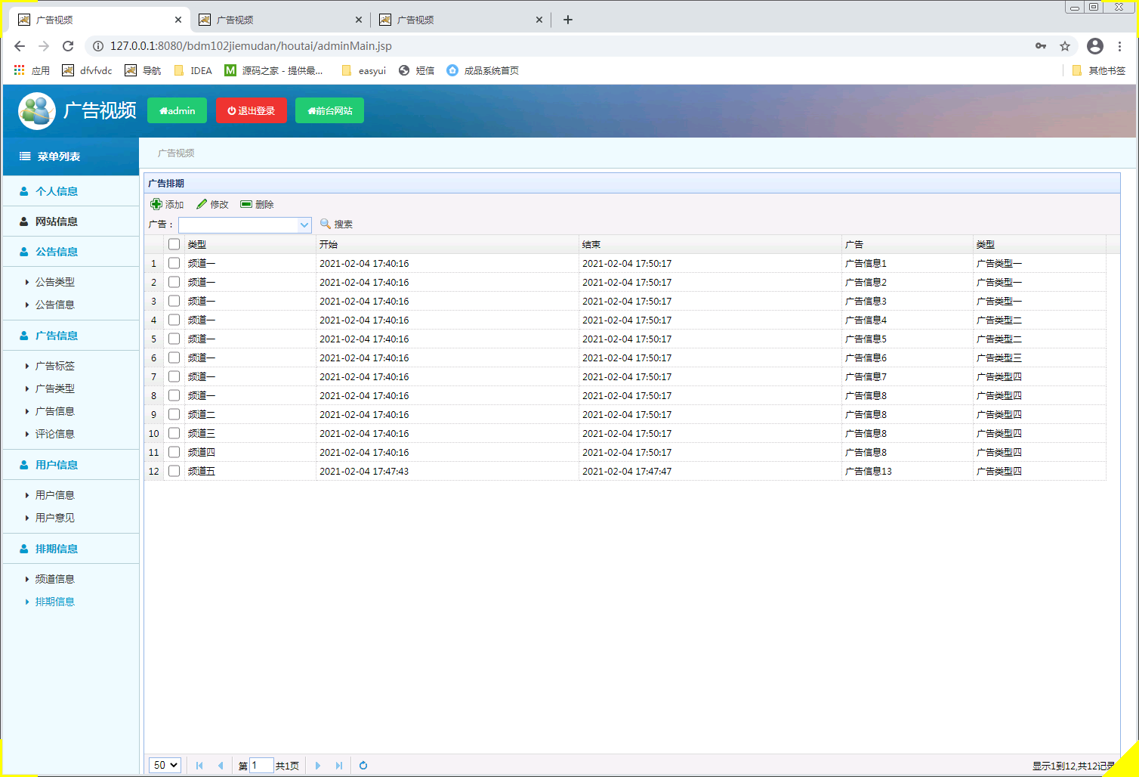Go to first page in pager
Screen dimensions: 1139x777
tap(199, 766)
